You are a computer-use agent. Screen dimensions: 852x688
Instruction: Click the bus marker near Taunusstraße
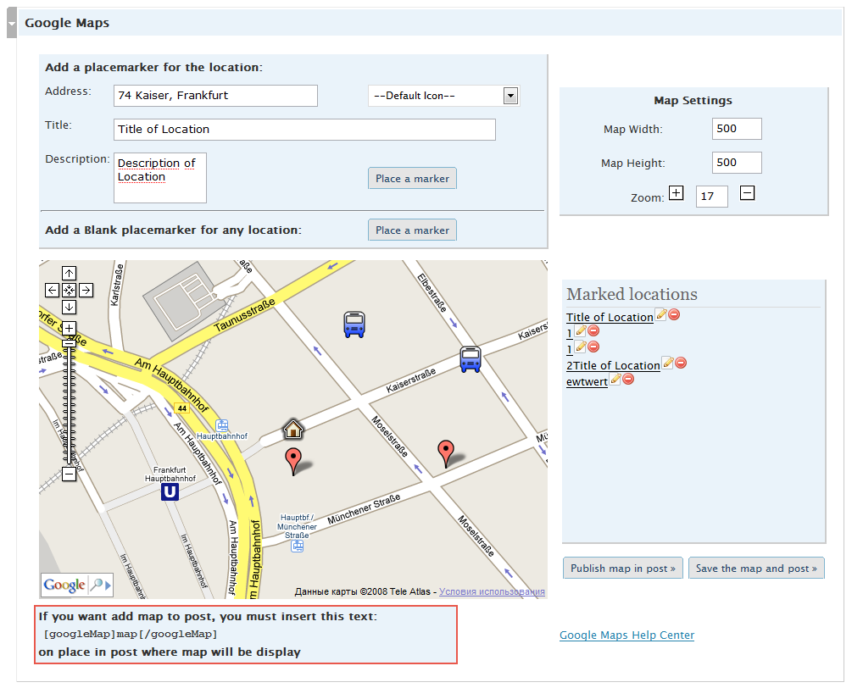click(354, 325)
